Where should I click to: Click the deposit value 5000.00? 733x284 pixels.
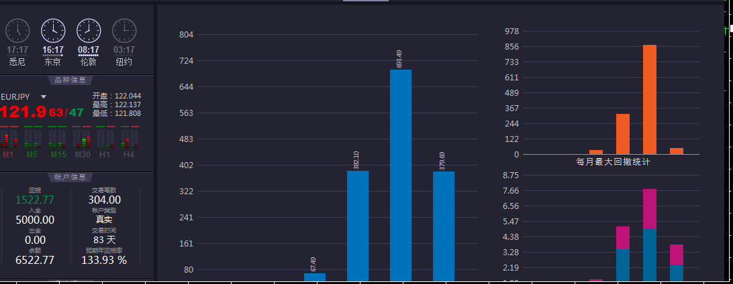point(35,220)
